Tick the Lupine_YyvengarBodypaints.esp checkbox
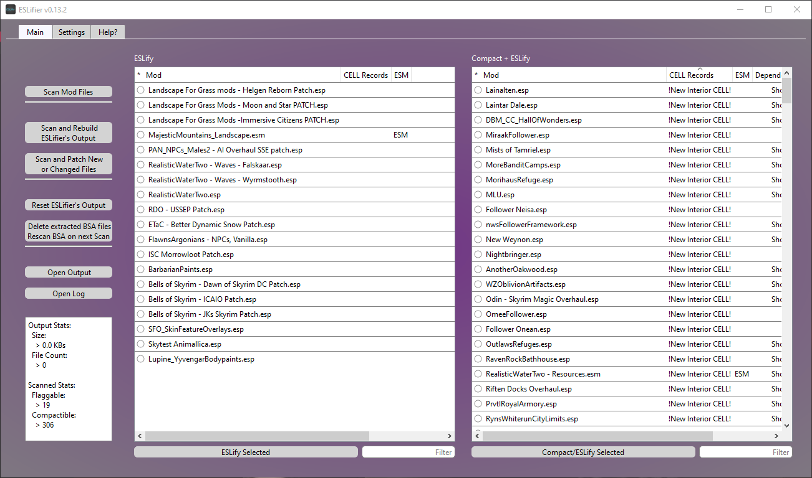Image resolution: width=812 pixels, height=478 pixels. [141, 359]
